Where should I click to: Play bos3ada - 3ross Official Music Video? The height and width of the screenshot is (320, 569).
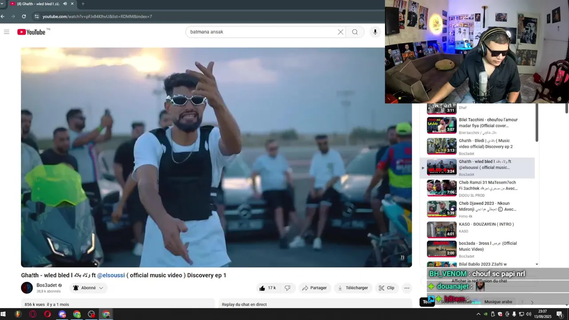[477, 249]
